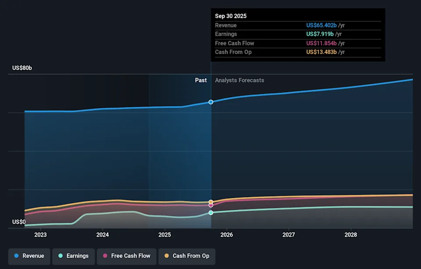The height and width of the screenshot is (269, 421).
Task: Toggle the Free Cash Flow legend button
Action: click(126, 256)
